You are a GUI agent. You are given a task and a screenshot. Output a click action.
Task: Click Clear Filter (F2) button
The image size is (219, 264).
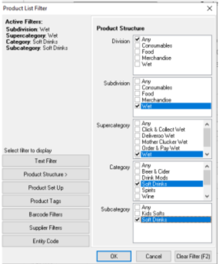pos(193,256)
